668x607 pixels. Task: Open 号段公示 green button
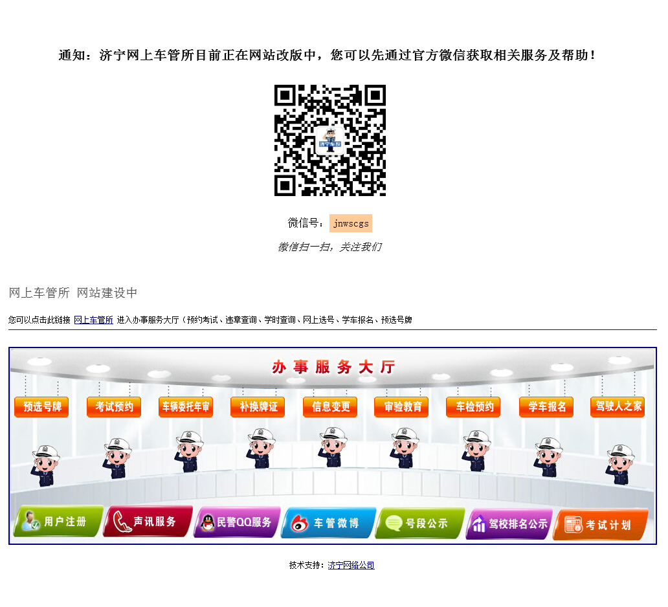pos(420,524)
